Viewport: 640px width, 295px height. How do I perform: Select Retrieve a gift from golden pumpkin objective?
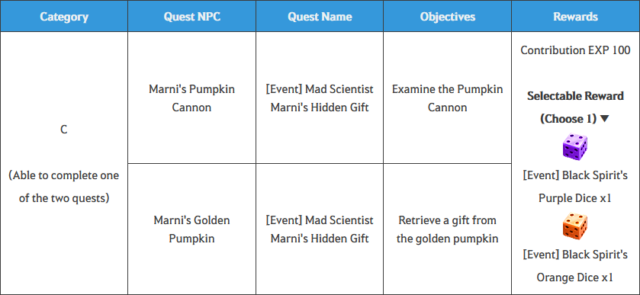click(x=447, y=229)
